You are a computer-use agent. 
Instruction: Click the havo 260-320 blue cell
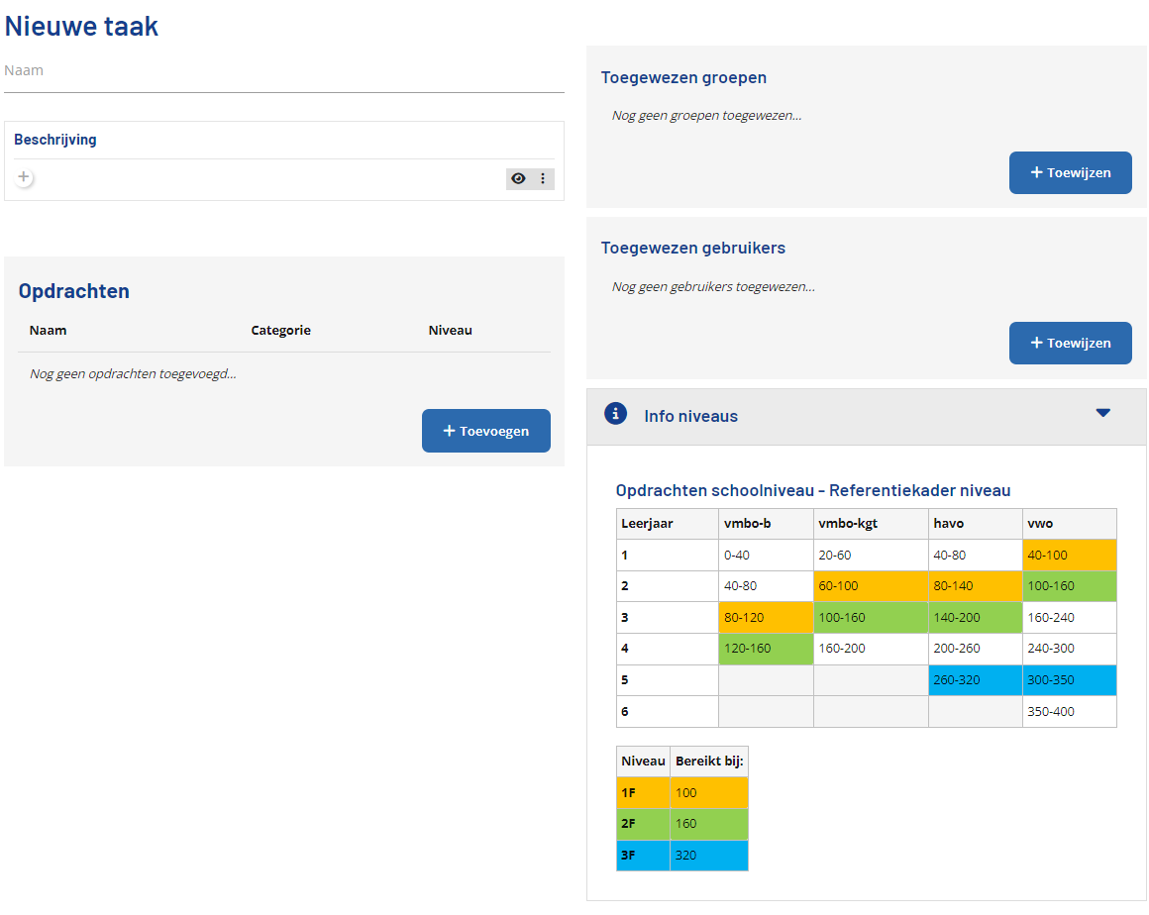(x=975, y=680)
